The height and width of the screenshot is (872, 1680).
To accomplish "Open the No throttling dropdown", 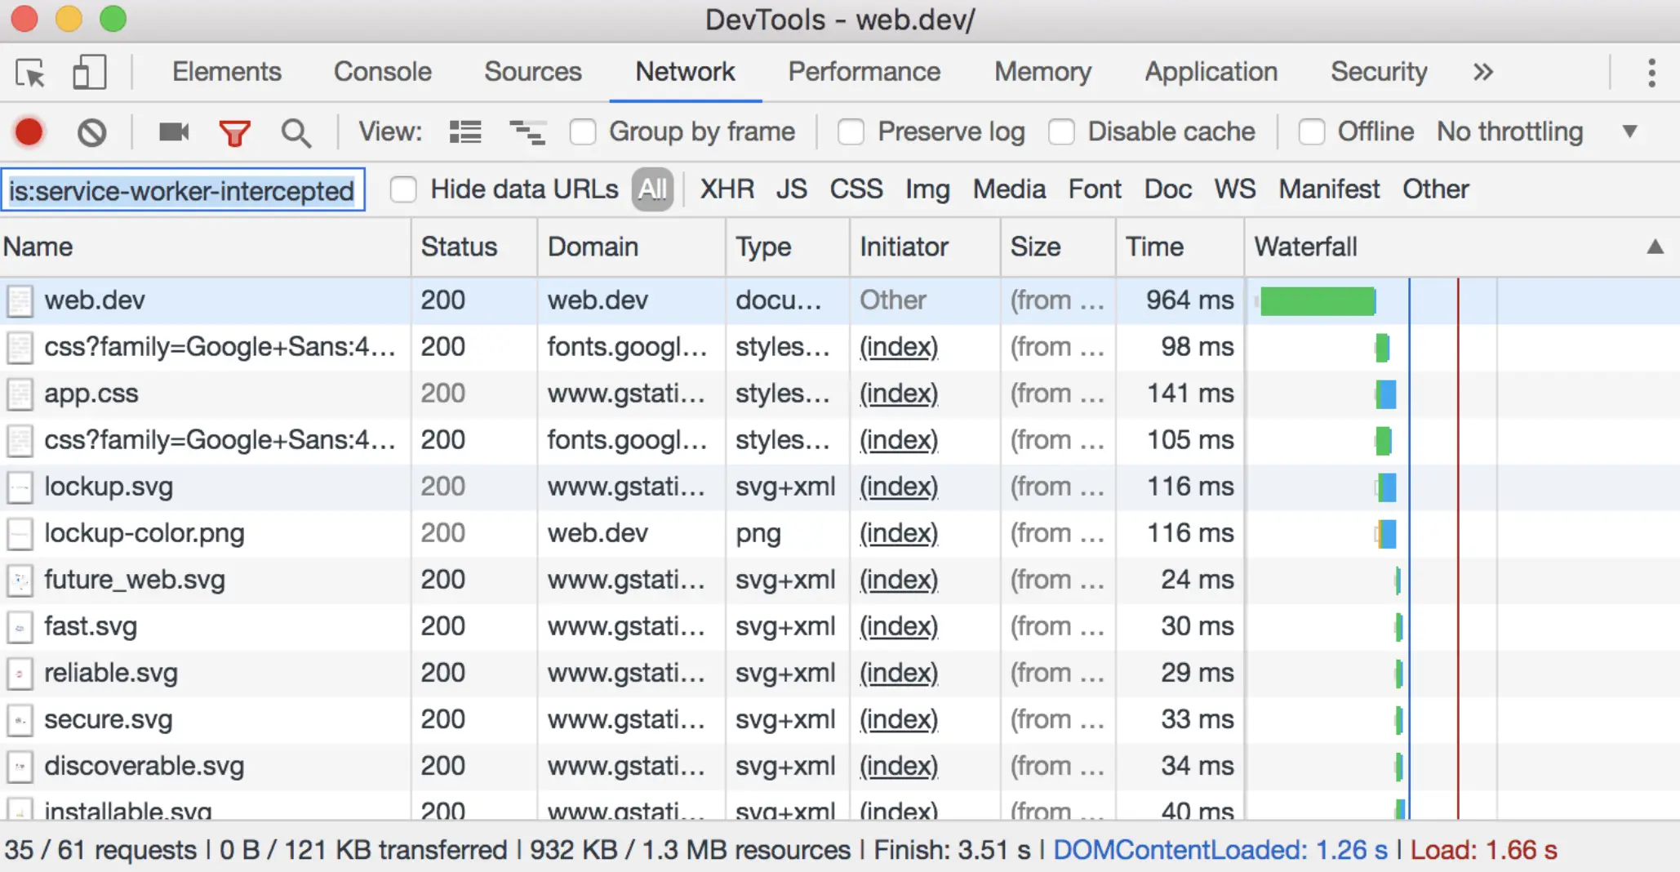I will 1538,131.
